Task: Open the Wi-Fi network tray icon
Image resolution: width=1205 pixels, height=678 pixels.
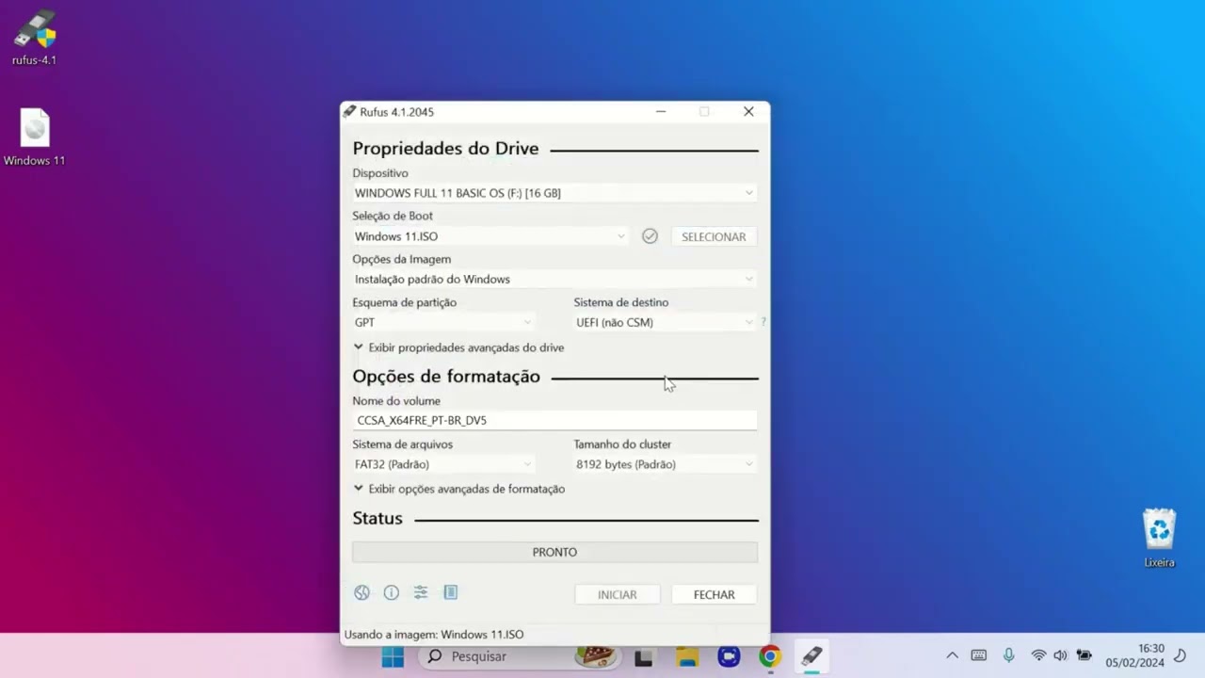Action: click(x=1038, y=655)
